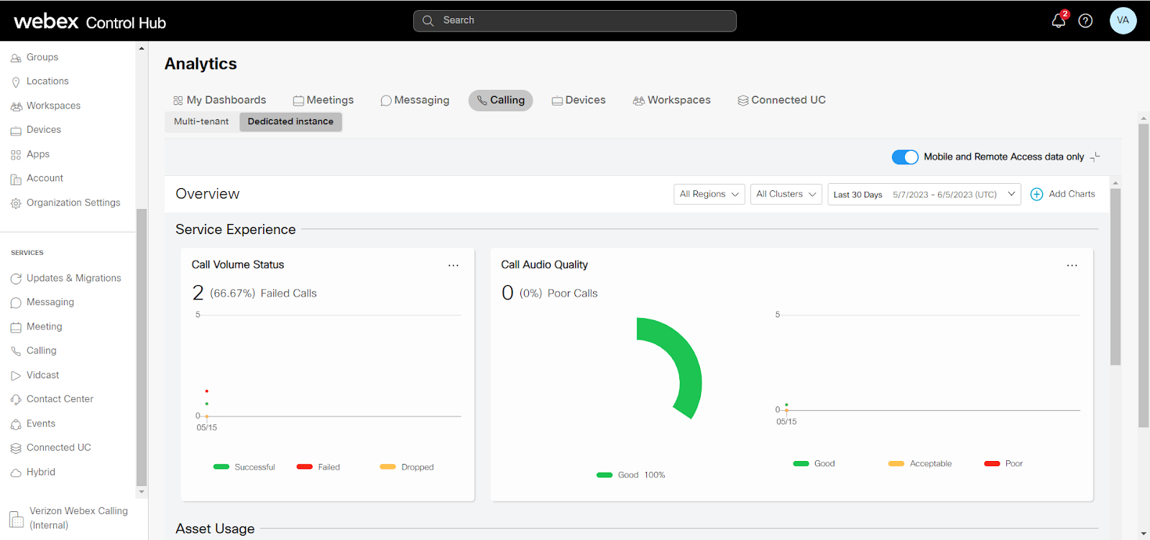Open the All Clusters dropdown
Image resolution: width=1150 pixels, height=540 pixels.
click(x=786, y=194)
